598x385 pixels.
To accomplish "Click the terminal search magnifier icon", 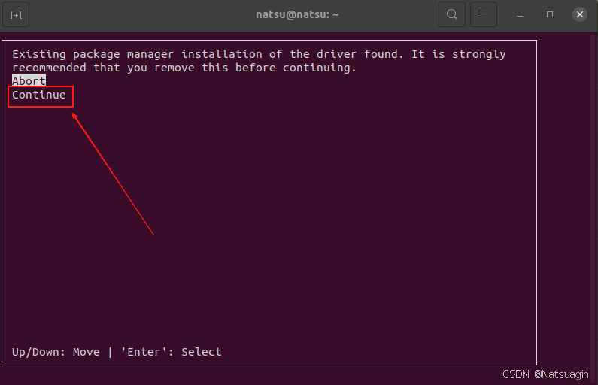I will pos(452,14).
